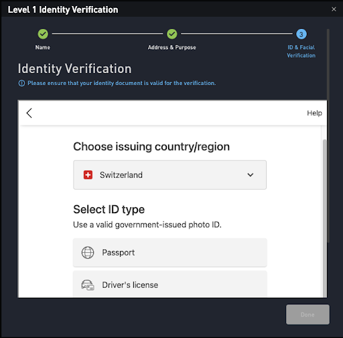Click the Done button
Viewport: 343px width, 338px height.
(307, 315)
